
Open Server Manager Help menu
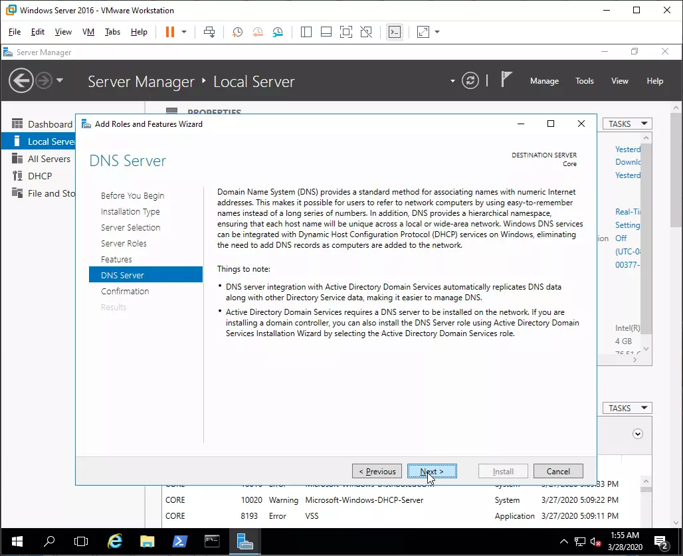click(x=654, y=81)
